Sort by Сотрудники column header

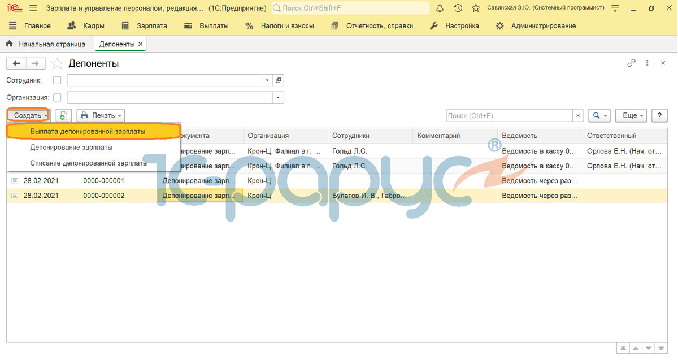click(370, 136)
